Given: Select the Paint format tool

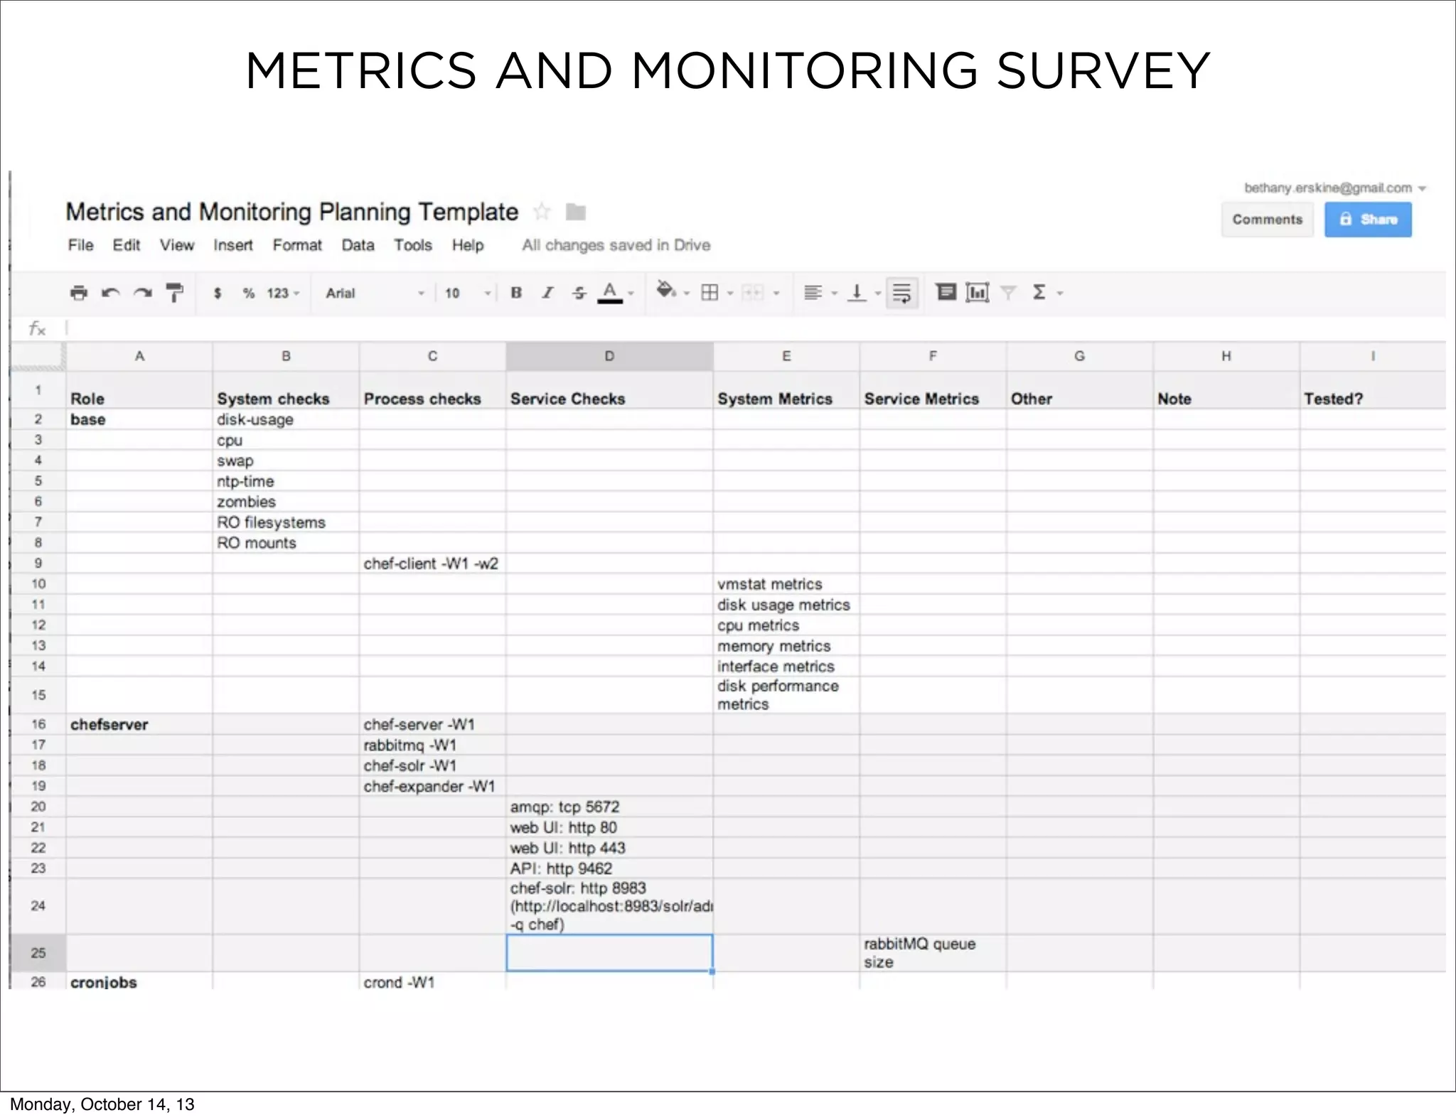Looking at the screenshot, I should 174,293.
